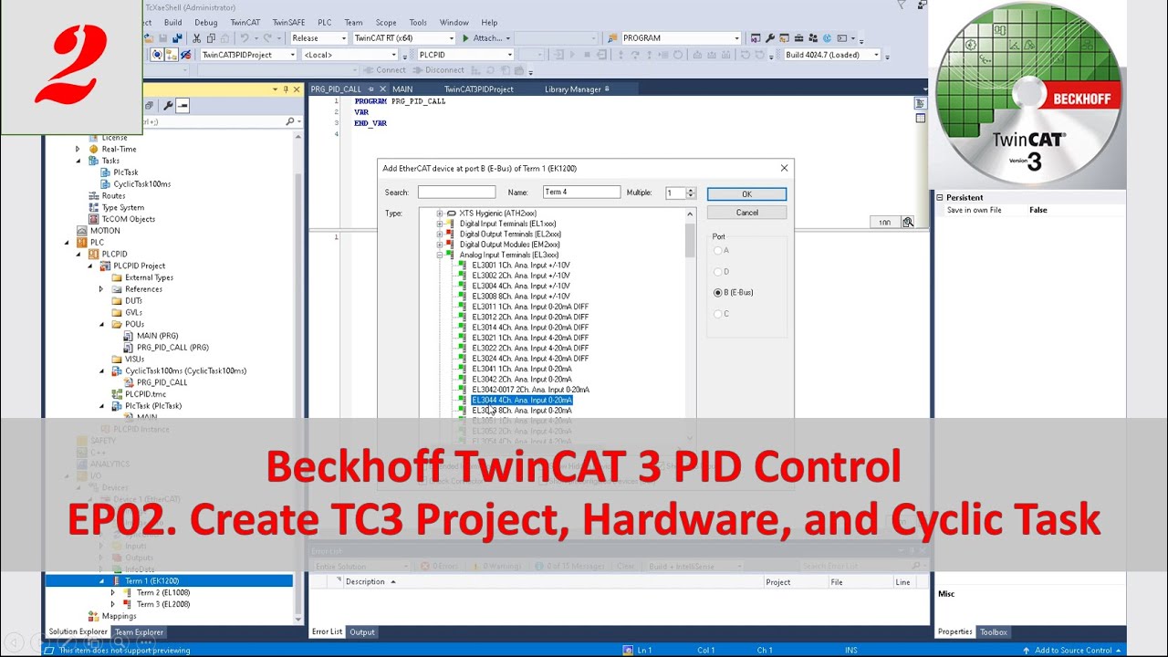The height and width of the screenshot is (657, 1168).
Task: Select port A radio button in dialog
Action: pos(718,250)
